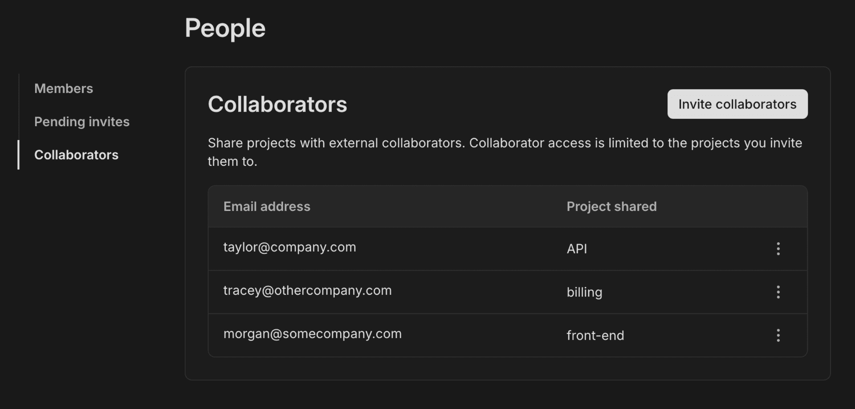Select the Collaborators sidebar item
855x409 pixels.
tap(76, 155)
